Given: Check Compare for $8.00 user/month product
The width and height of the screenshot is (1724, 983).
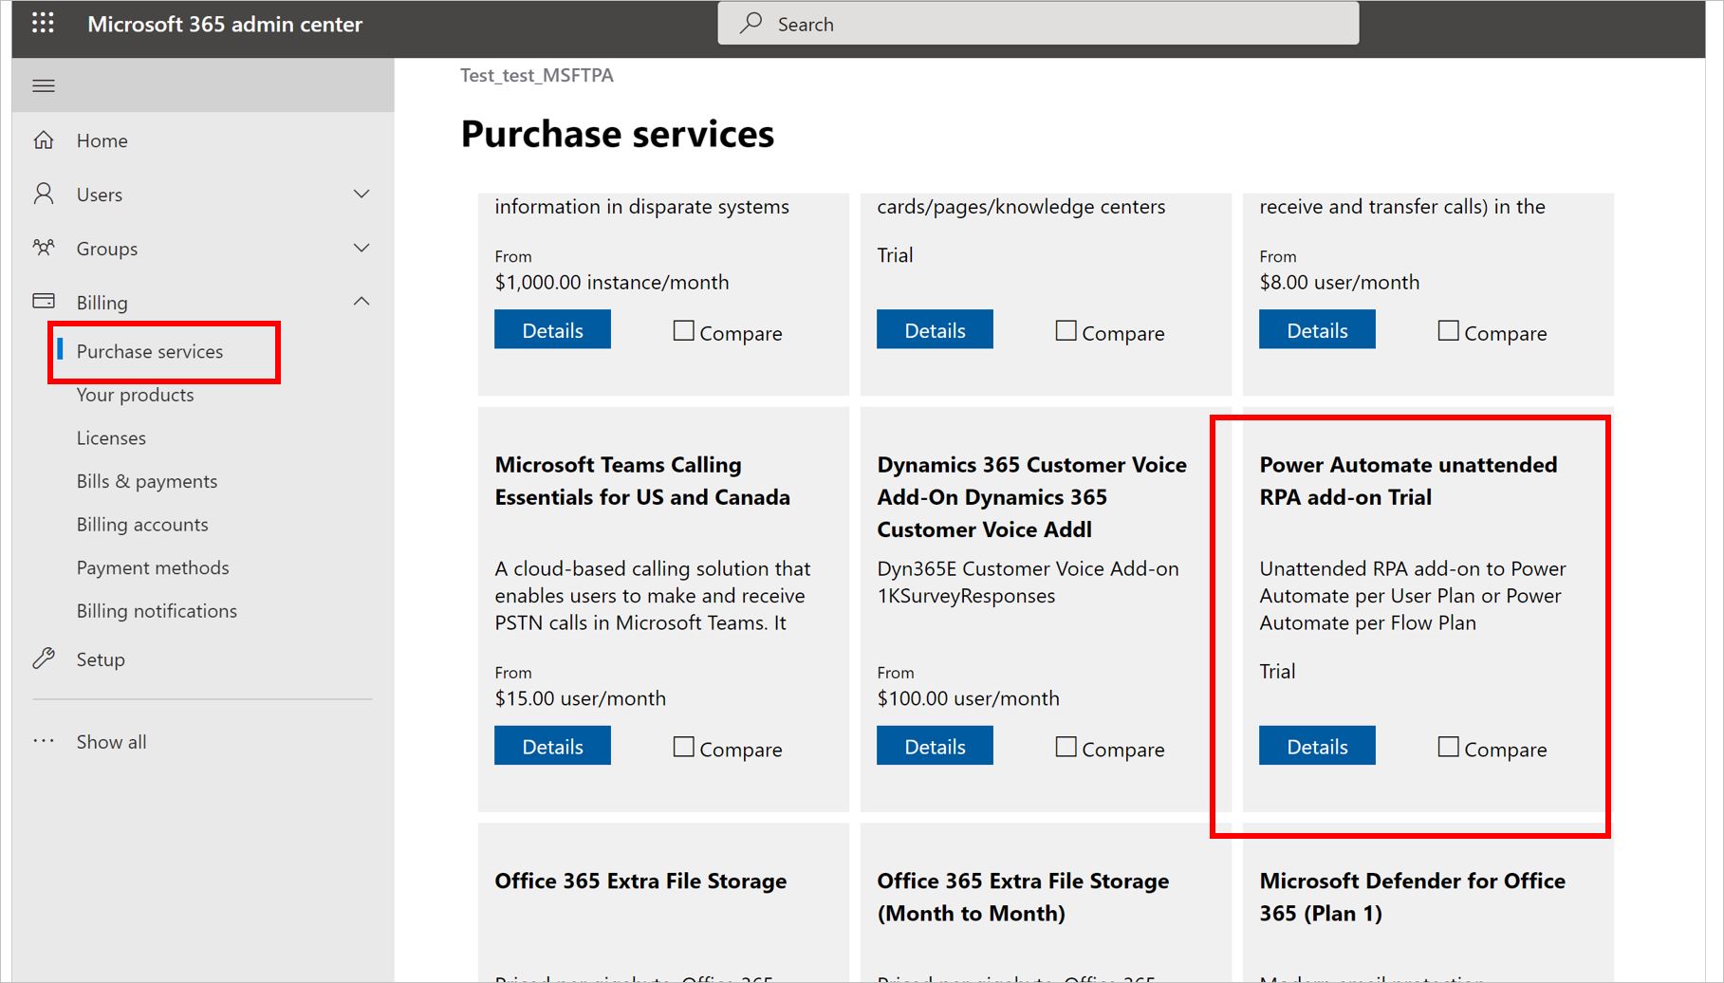Looking at the screenshot, I should pyautogui.click(x=1448, y=330).
